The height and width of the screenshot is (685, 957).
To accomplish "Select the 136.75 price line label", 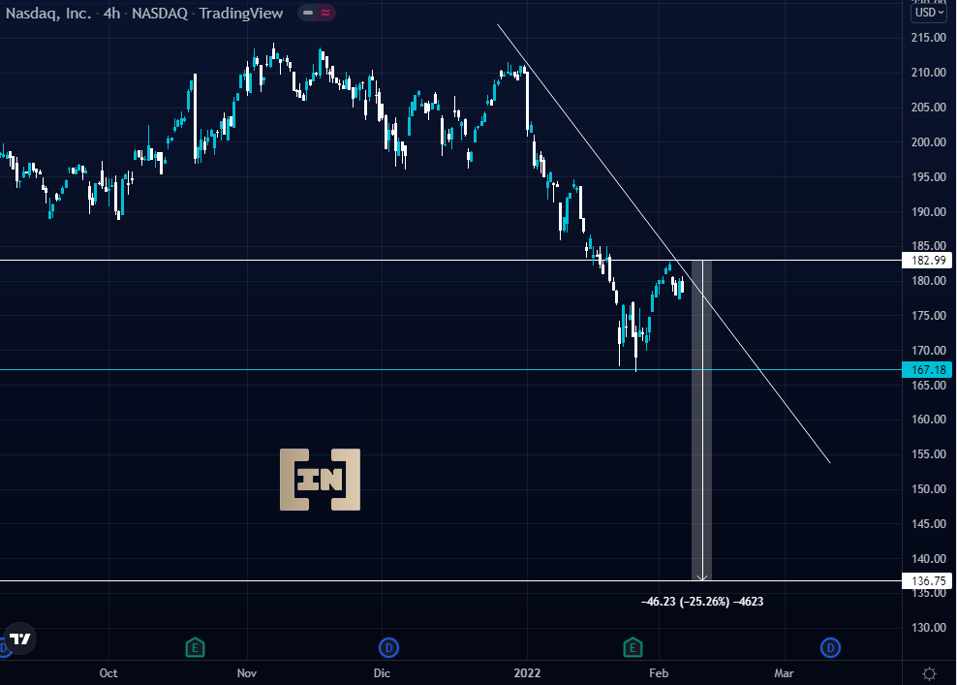I will coord(927,580).
